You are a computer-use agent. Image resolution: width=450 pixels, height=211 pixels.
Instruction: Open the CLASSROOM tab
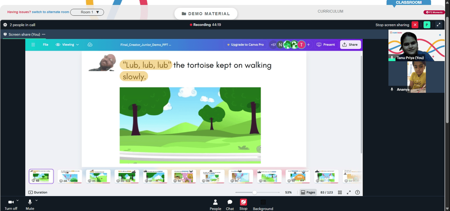(409, 2)
